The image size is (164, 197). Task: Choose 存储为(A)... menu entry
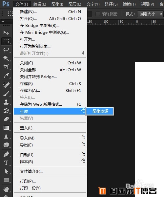point(50,91)
